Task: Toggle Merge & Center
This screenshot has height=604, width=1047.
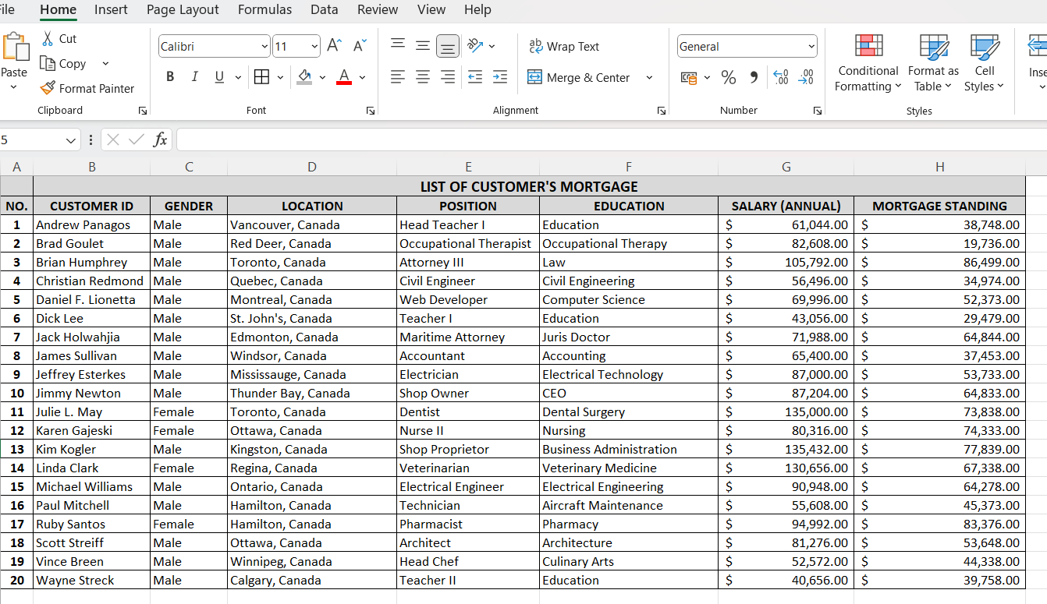Action: [x=579, y=77]
